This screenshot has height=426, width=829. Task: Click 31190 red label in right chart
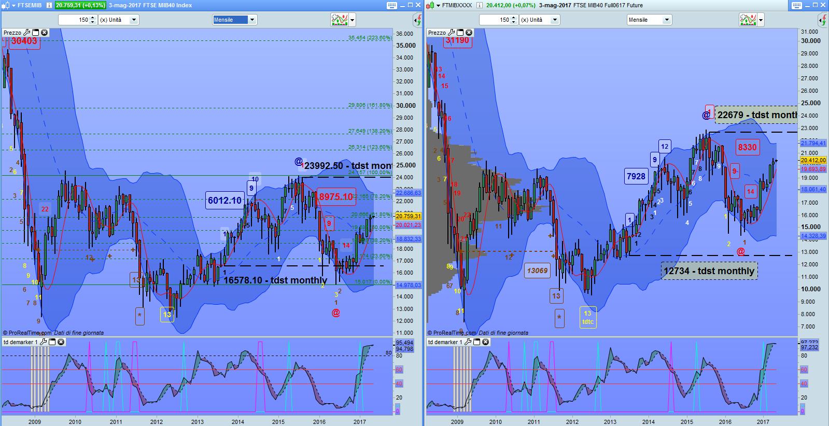(x=458, y=40)
